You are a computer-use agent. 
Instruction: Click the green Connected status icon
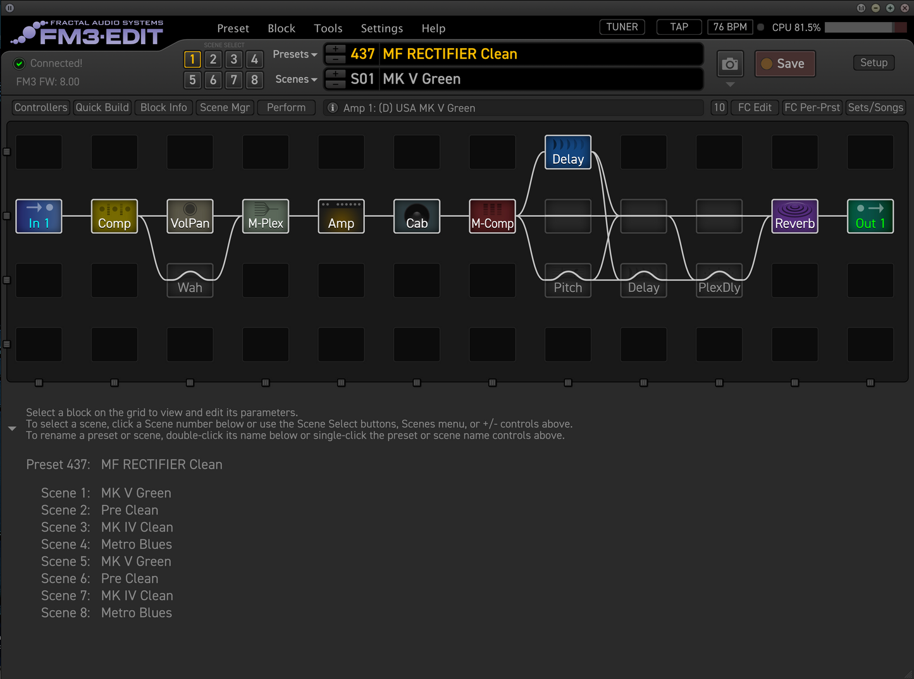20,63
